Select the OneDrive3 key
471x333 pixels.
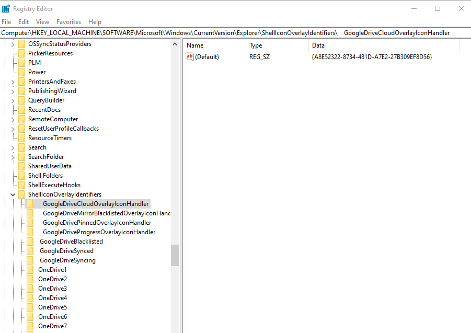tap(53, 289)
